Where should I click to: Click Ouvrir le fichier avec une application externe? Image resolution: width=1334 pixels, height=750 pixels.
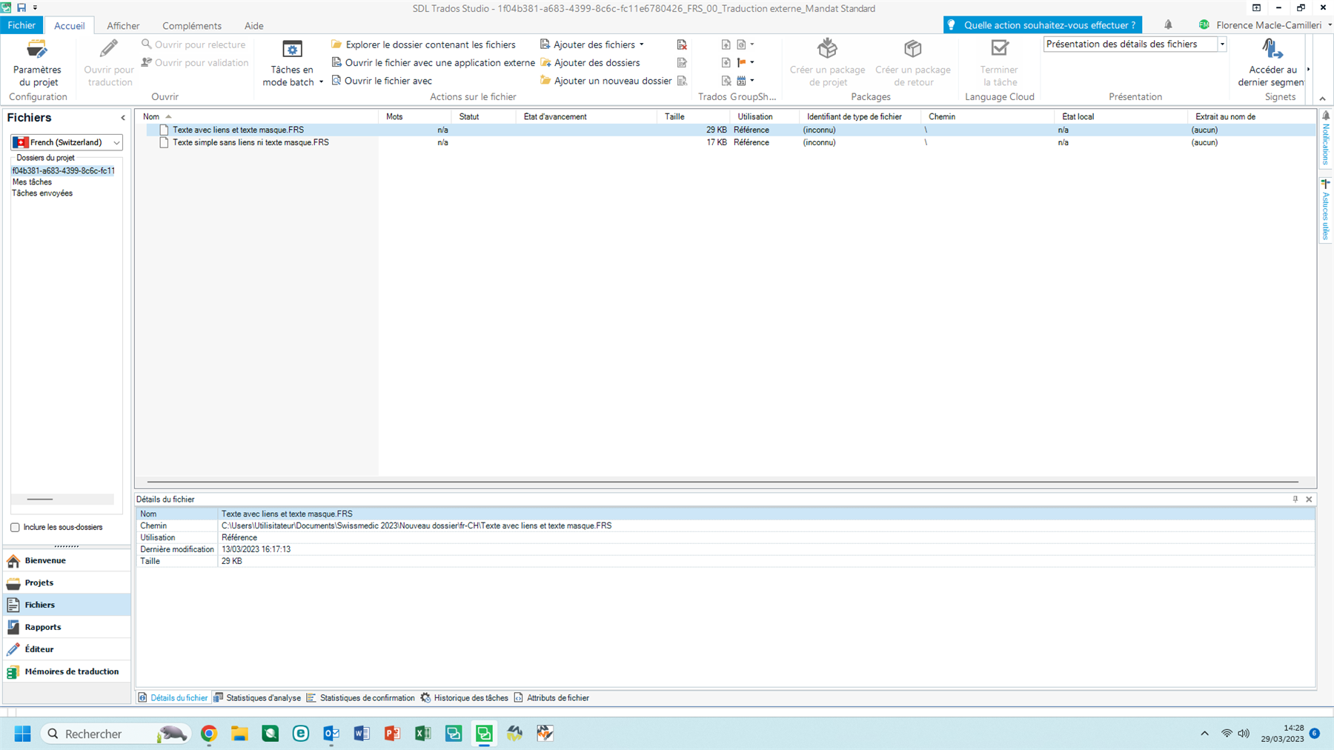438,62
